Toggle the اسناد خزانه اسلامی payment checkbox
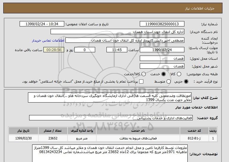 [141, 81]
